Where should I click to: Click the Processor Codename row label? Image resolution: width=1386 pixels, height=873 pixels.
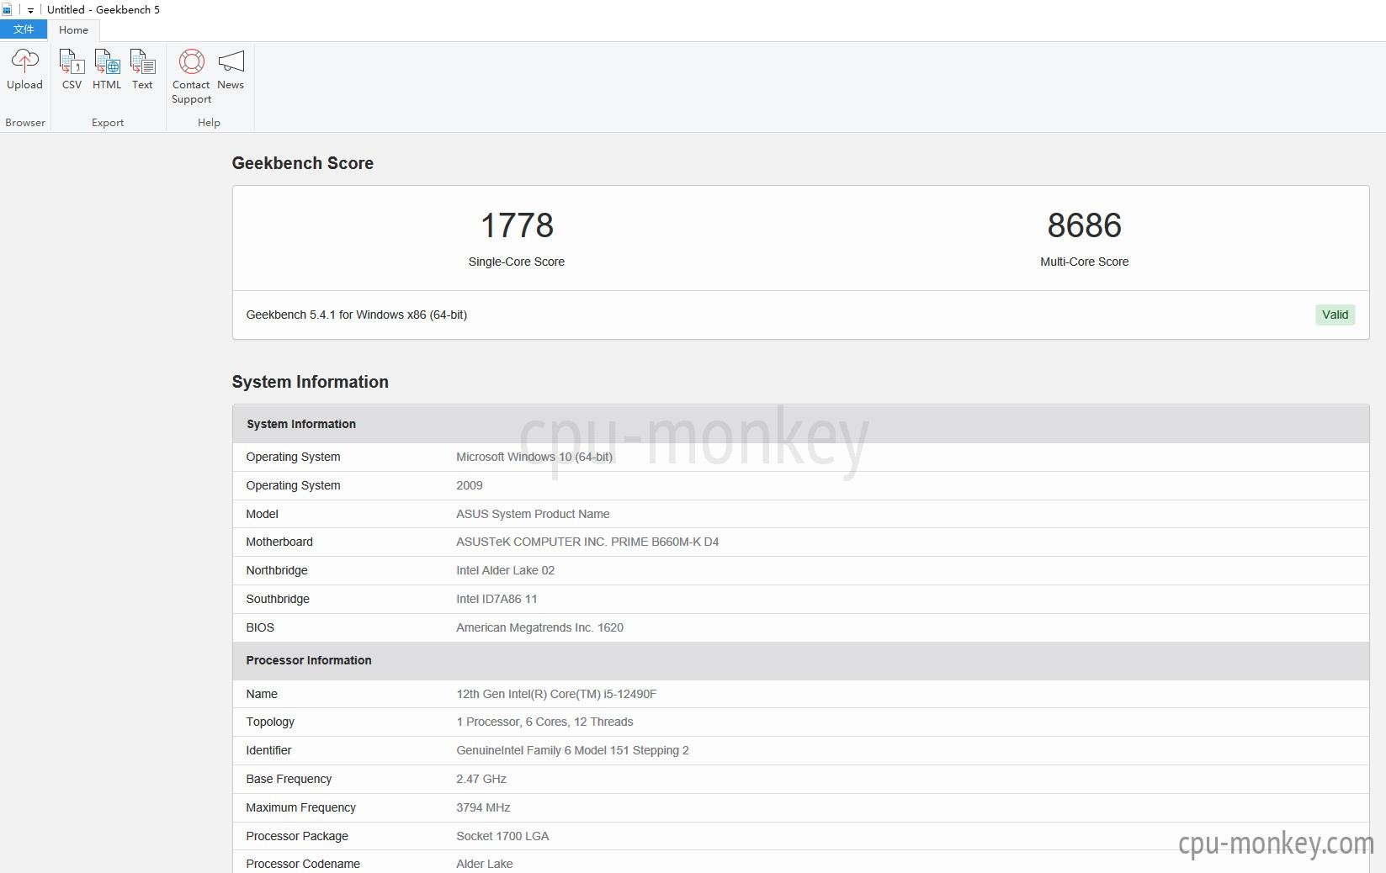point(303,864)
